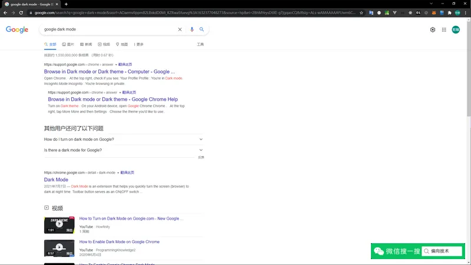The height and width of the screenshot is (265, 471).
Task: Start voice search with the microphone icon
Action: click(x=192, y=29)
